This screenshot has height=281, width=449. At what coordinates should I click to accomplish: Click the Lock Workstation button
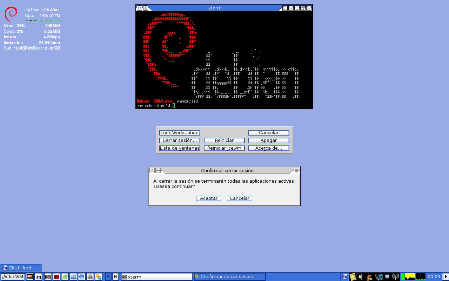[x=180, y=133]
